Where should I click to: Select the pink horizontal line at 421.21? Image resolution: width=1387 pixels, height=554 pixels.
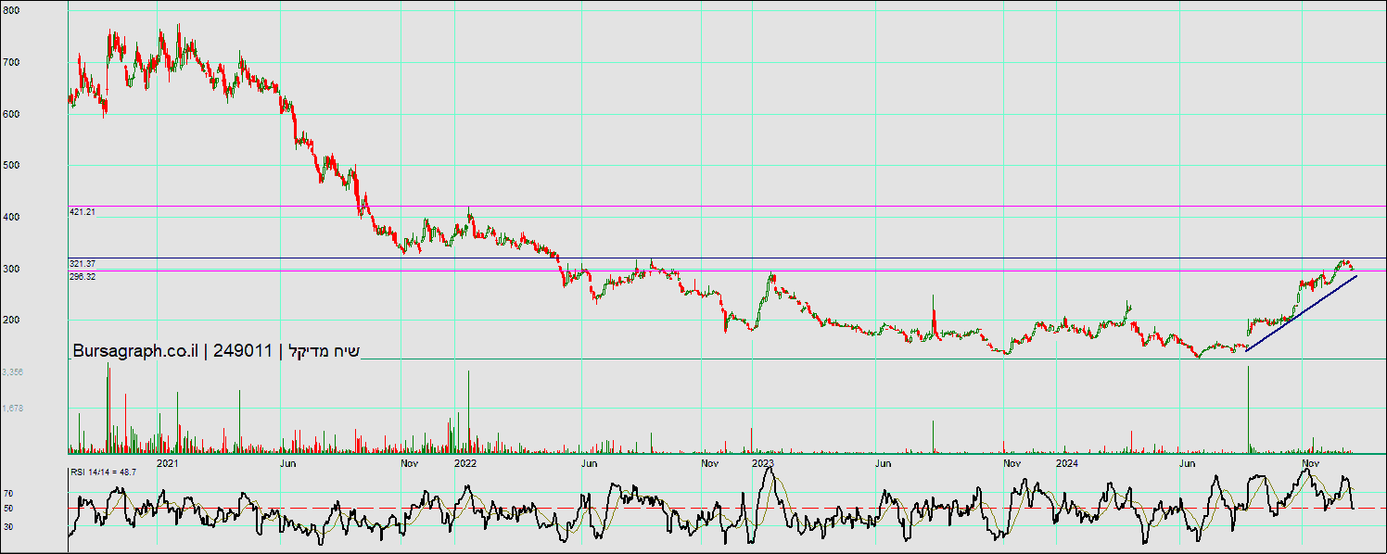(727, 206)
